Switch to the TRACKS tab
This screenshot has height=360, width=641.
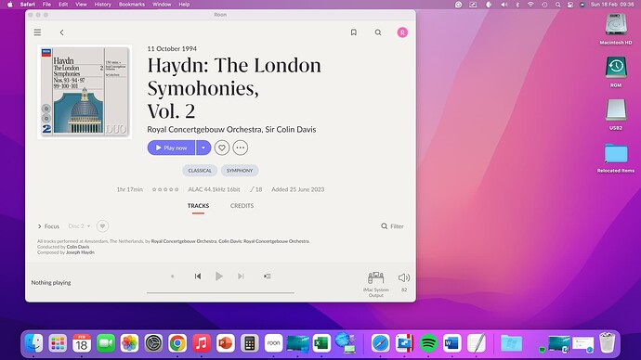tap(198, 206)
